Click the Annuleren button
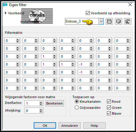The image size is (136, 132). click(70, 126)
